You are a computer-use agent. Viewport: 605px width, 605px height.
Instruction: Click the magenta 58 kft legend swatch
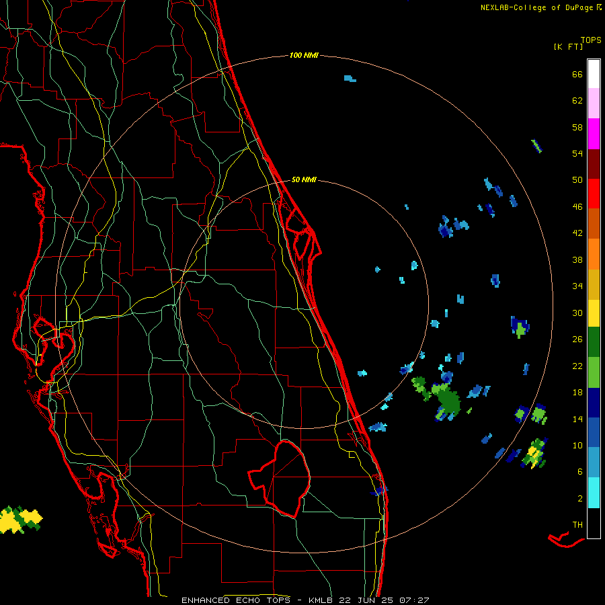(x=594, y=134)
